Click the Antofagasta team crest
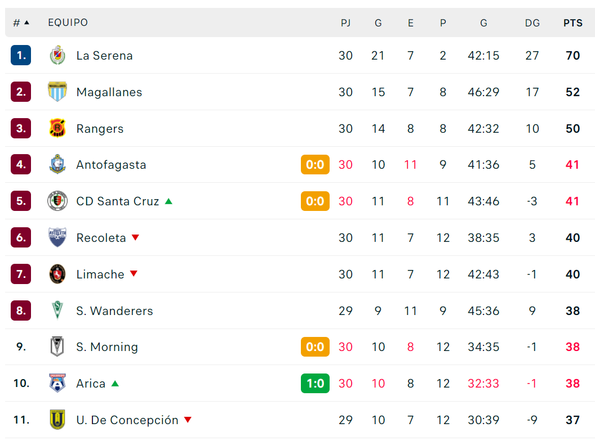The image size is (595, 441). [x=57, y=164]
